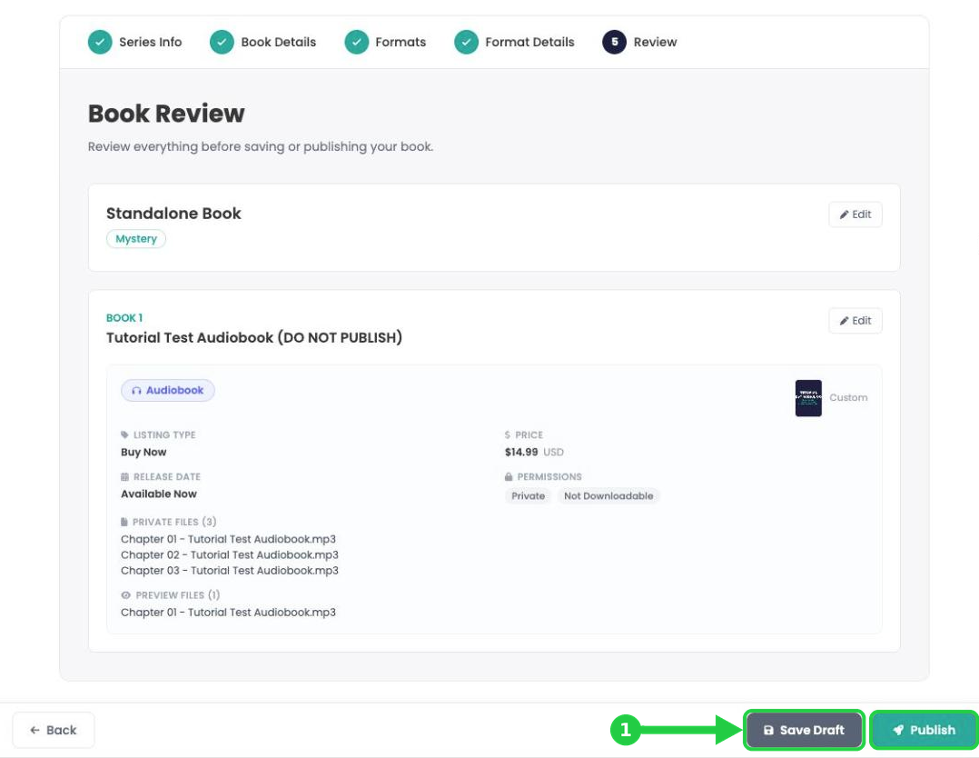
Task: Click the Standalone Book title
Action: coord(173,214)
